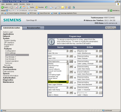Click the browser Refresh icon
Image resolution: width=121 pixels, height=112 pixels.
coord(20,7)
